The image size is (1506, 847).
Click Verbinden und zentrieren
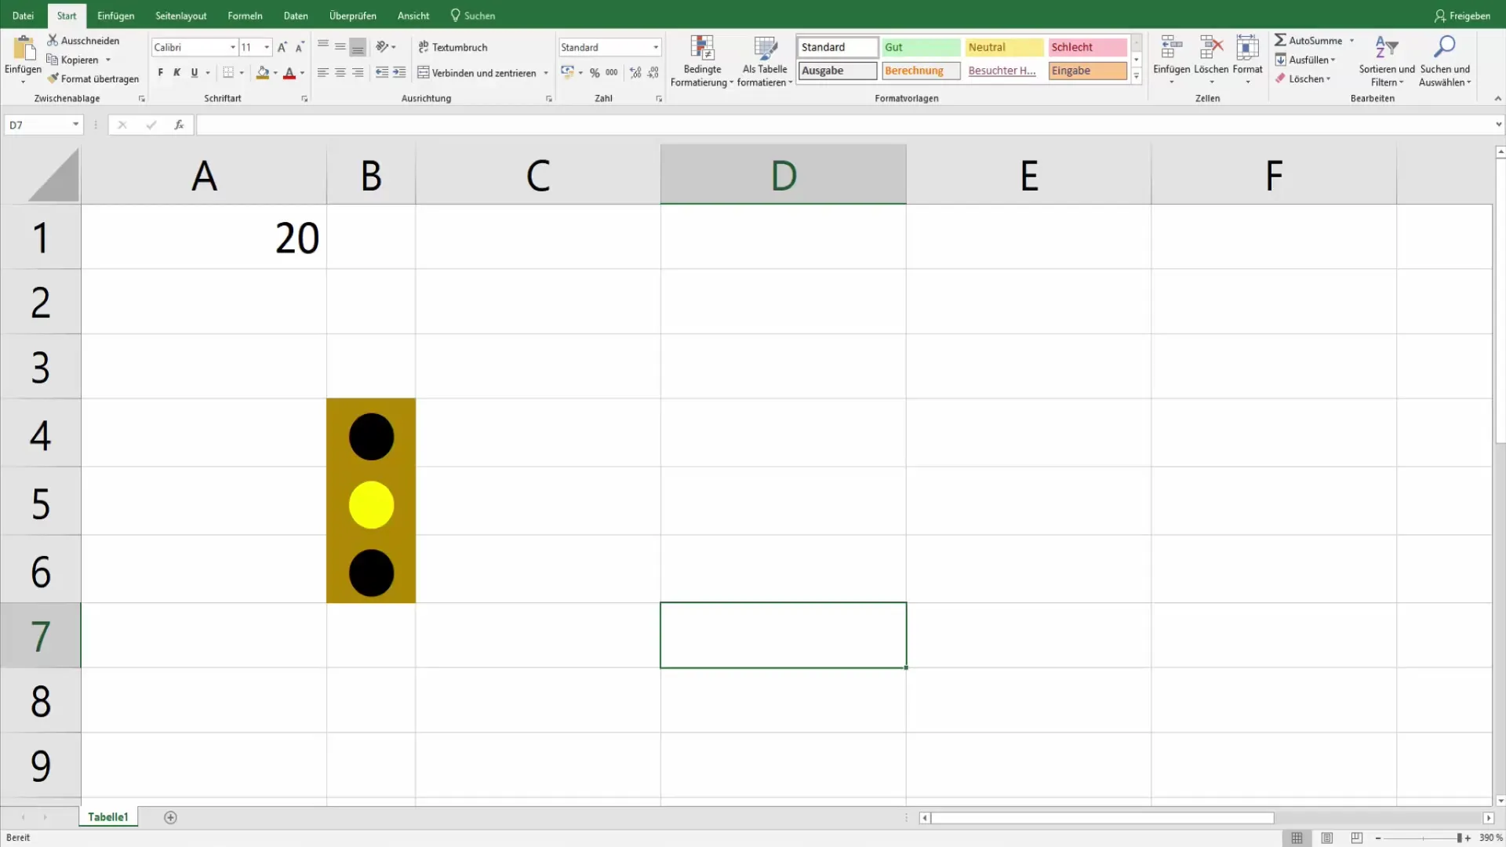tap(477, 73)
